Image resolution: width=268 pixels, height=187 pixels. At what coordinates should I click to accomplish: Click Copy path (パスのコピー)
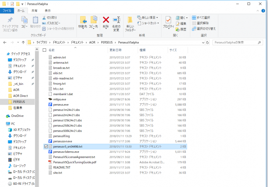point(51,23)
